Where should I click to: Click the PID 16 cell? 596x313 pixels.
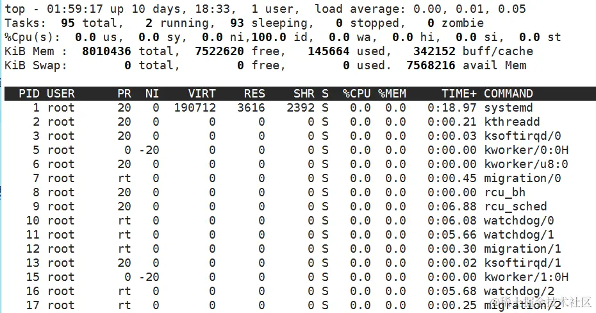point(33,291)
